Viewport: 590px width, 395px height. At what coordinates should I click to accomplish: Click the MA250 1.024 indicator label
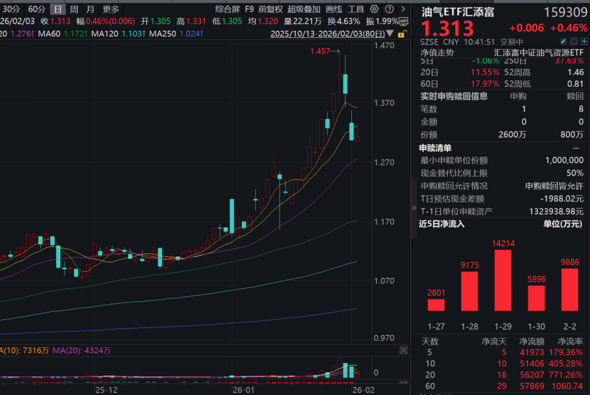point(176,34)
